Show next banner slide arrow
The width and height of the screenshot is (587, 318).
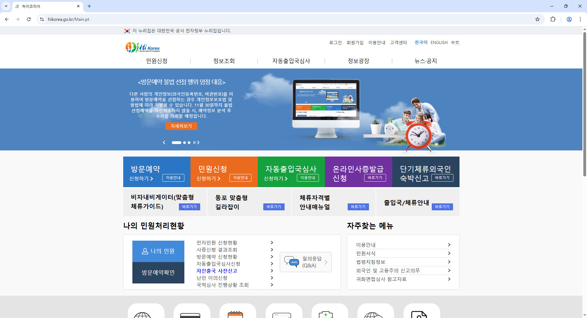pos(198,142)
